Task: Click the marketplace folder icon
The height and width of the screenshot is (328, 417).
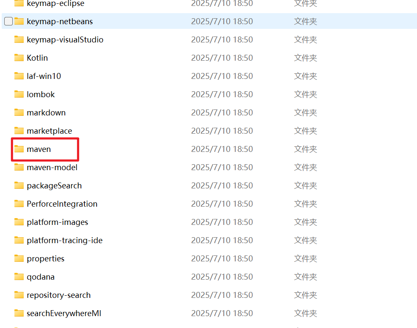Action: tap(19, 130)
